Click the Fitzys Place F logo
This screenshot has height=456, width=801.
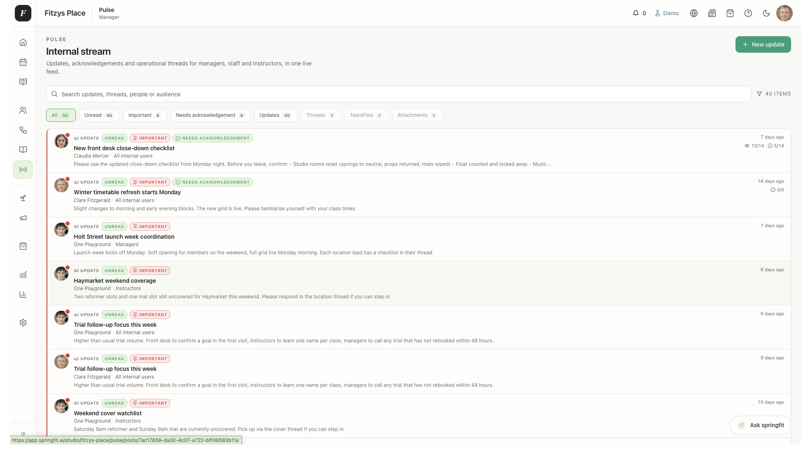click(x=23, y=13)
